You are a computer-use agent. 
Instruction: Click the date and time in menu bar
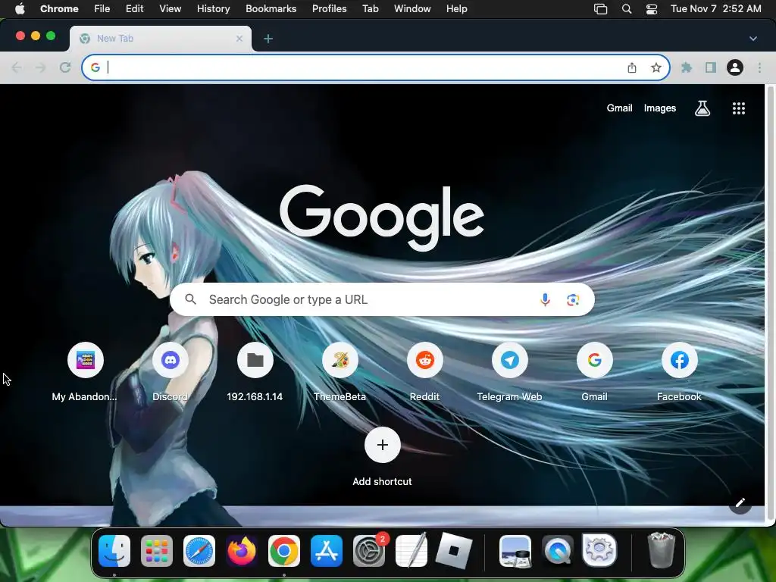[715, 8]
